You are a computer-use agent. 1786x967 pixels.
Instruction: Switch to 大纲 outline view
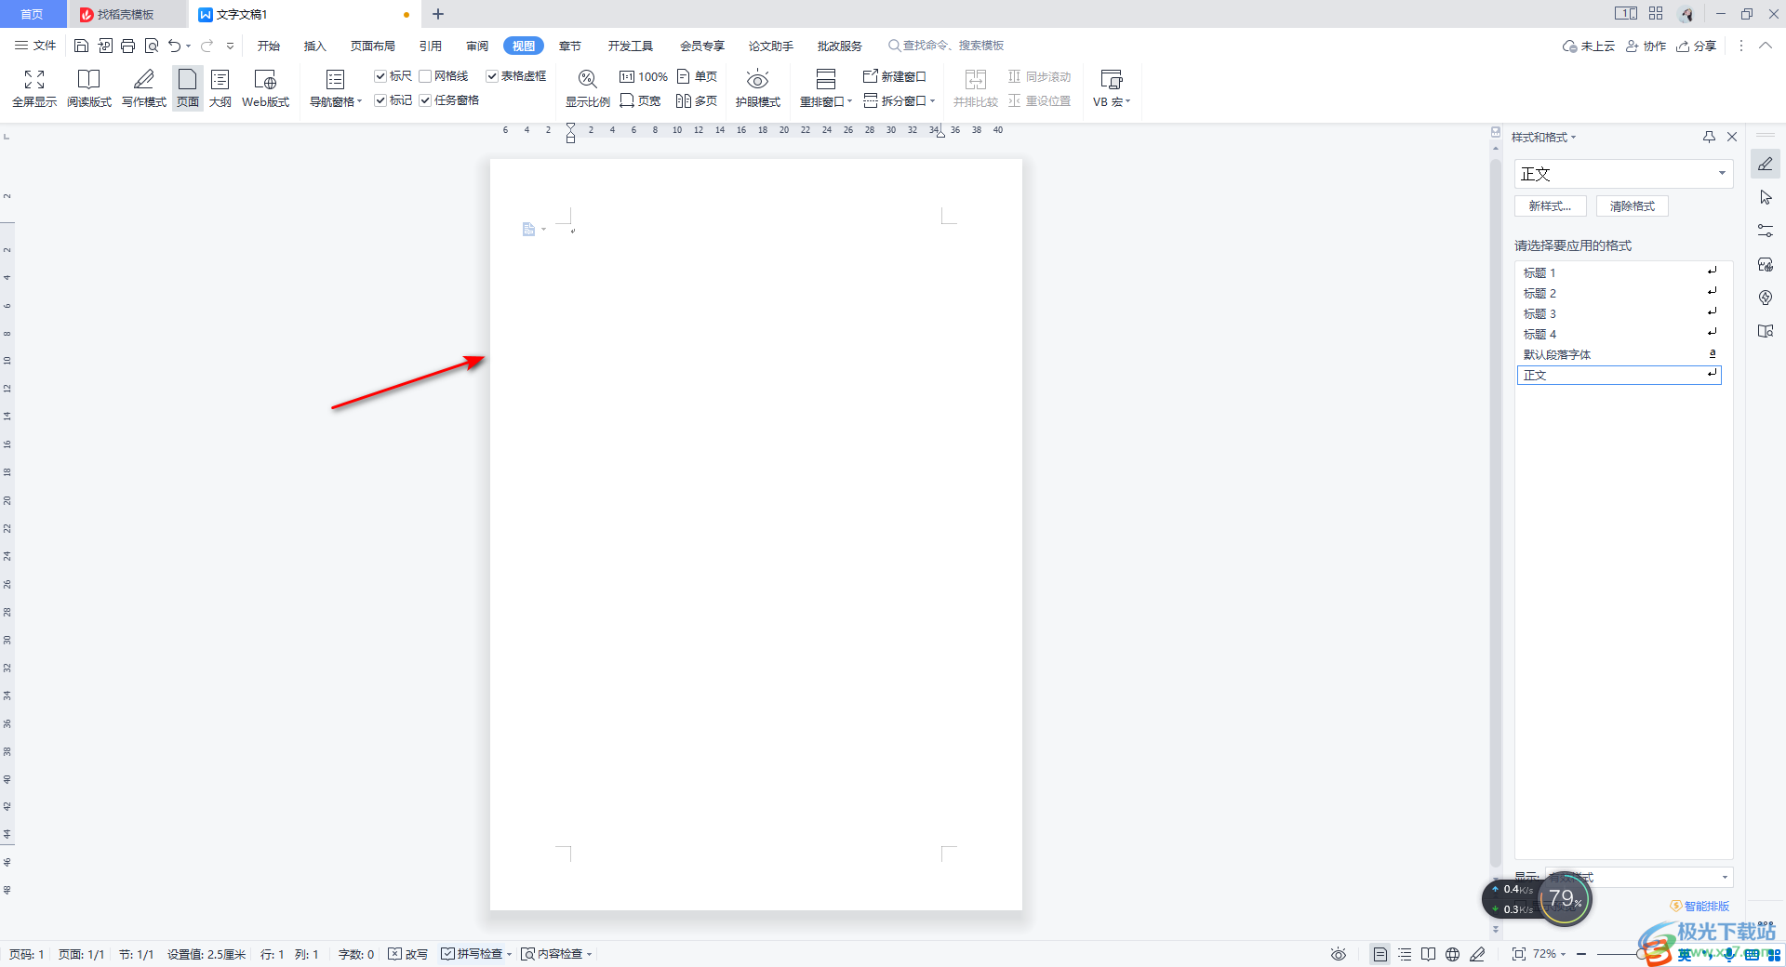pos(220,89)
